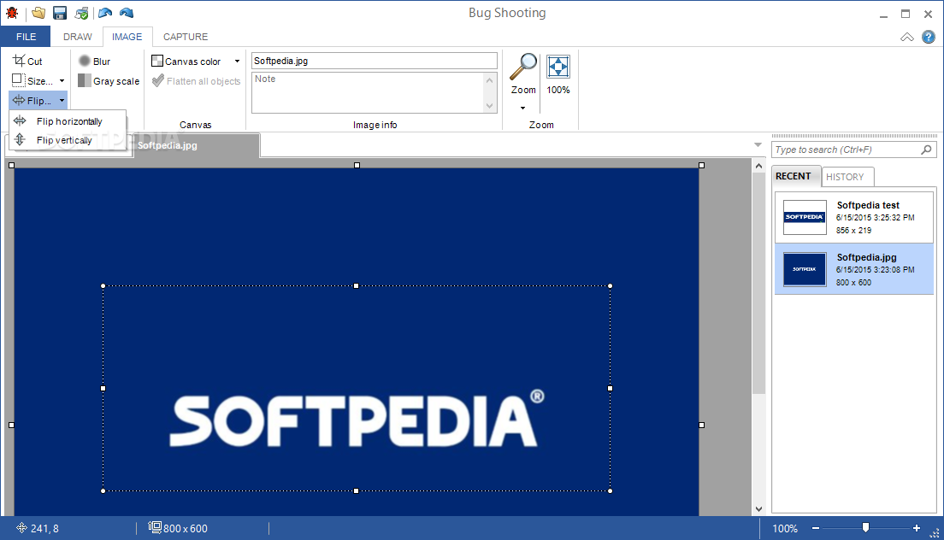The image size is (944, 540).
Task: Open the Softpedia.jpg recent thumbnail
Action: click(x=805, y=269)
